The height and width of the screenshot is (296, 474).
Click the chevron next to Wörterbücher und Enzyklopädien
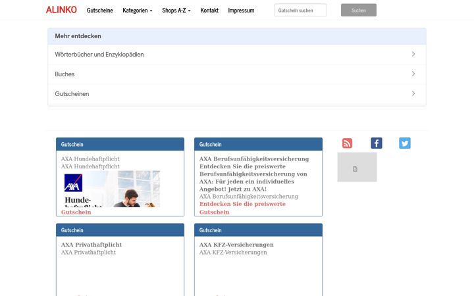(x=413, y=54)
